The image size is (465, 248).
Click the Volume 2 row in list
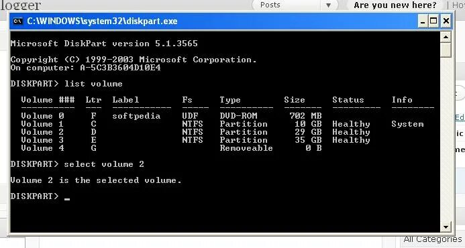pos(196,132)
